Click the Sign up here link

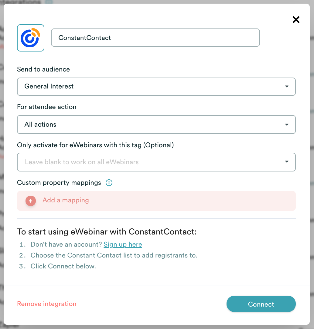pyautogui.click(x=123, y=244)
